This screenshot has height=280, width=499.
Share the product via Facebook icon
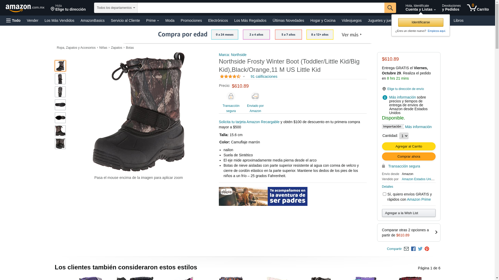point(413,249)
